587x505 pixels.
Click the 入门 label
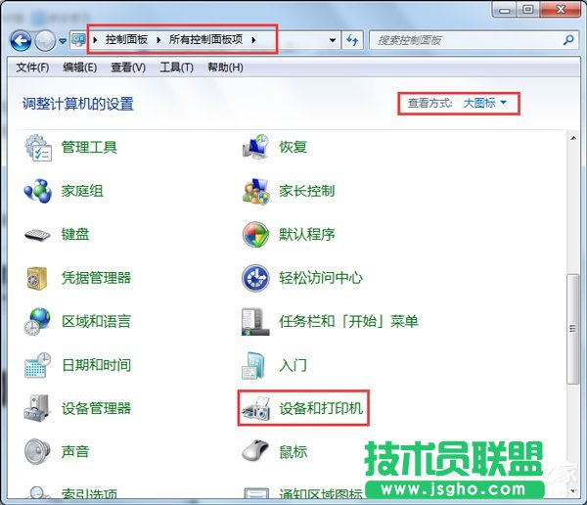(x=293, y=365)
